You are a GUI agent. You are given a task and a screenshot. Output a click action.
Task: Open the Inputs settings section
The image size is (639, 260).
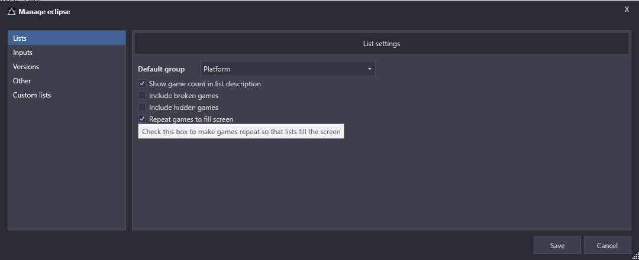[x=67, y=53]
